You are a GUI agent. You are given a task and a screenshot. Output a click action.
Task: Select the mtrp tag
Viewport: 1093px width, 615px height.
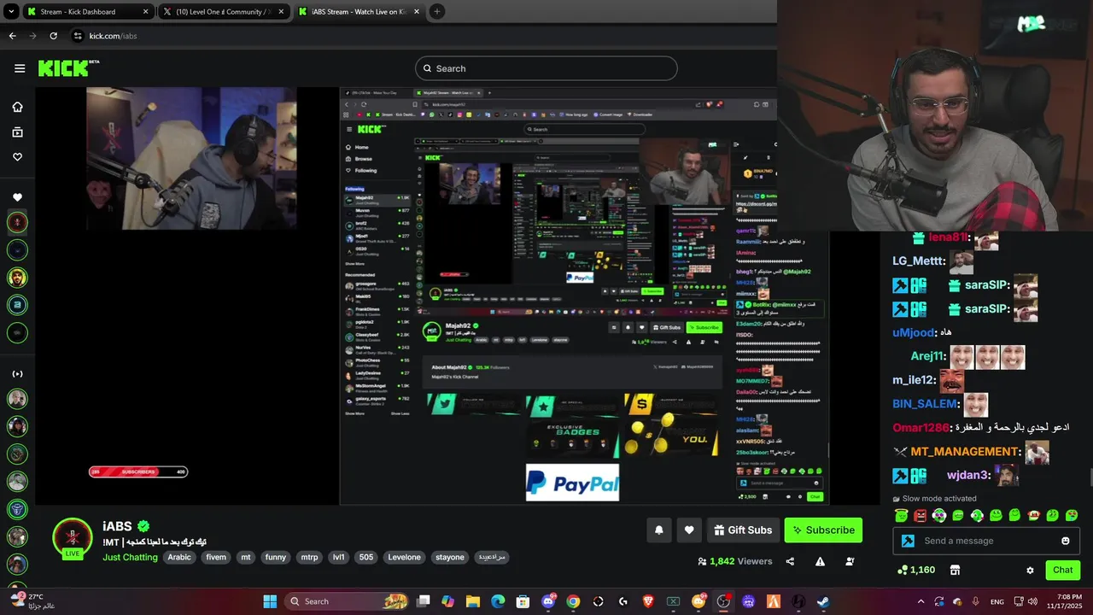tap(309, 557)
